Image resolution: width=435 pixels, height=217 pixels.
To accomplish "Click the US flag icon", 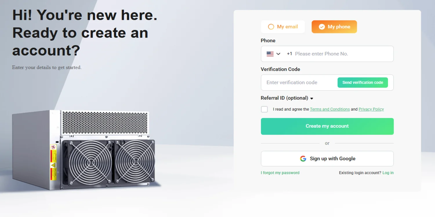I will [x=270, y=54].
